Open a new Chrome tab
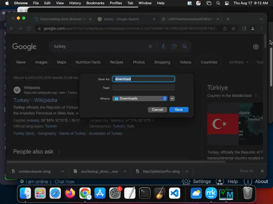 (228, 19)
